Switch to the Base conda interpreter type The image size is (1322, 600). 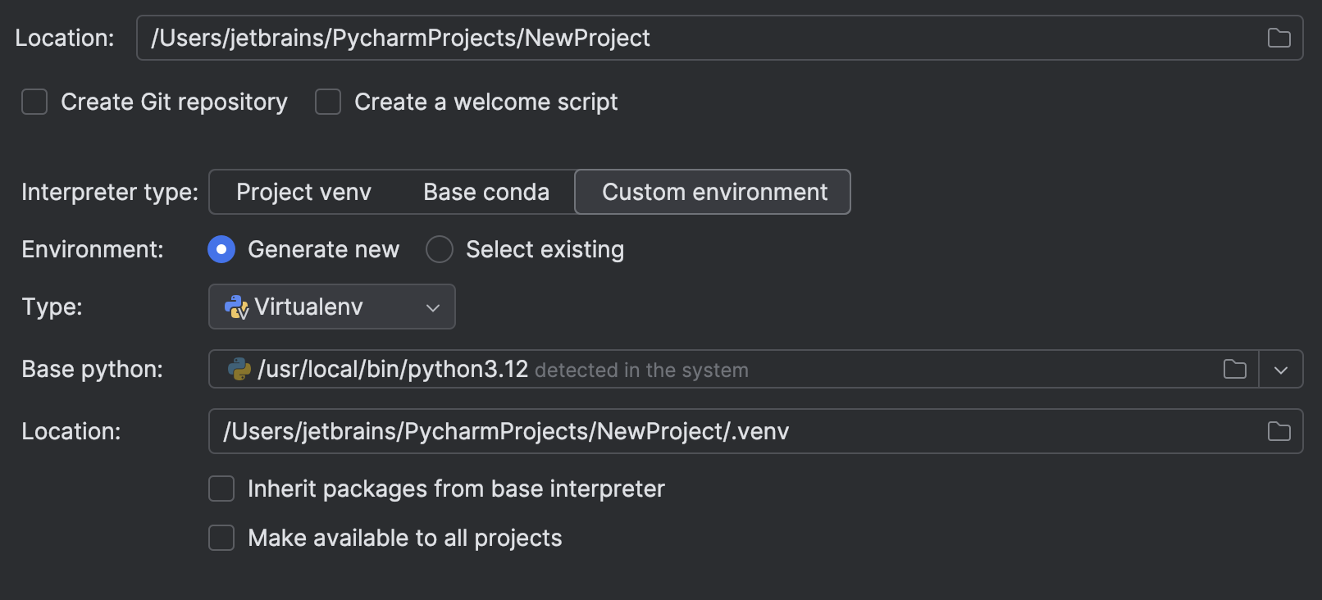tap(486, 192)
